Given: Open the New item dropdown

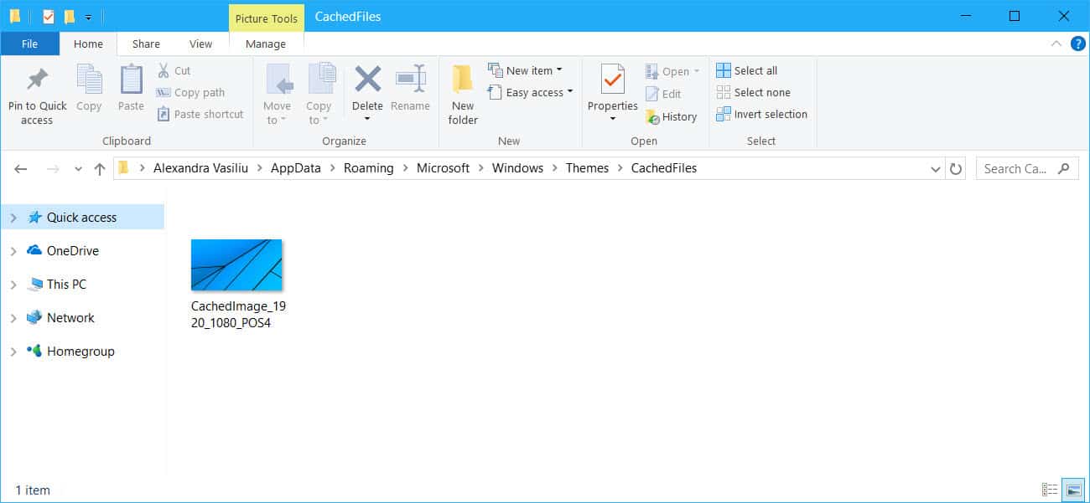Looking at the screenshot, I should pyautogui.click(x=529, y=70).
